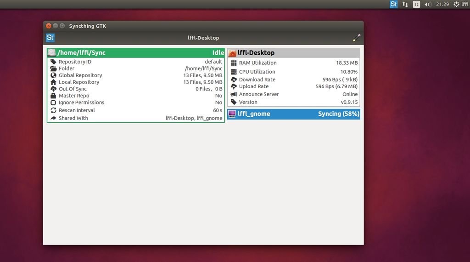Viewport: 470px width, 262px height.
Task: Click the Shared With arrow icon
Action: (53, 118)
